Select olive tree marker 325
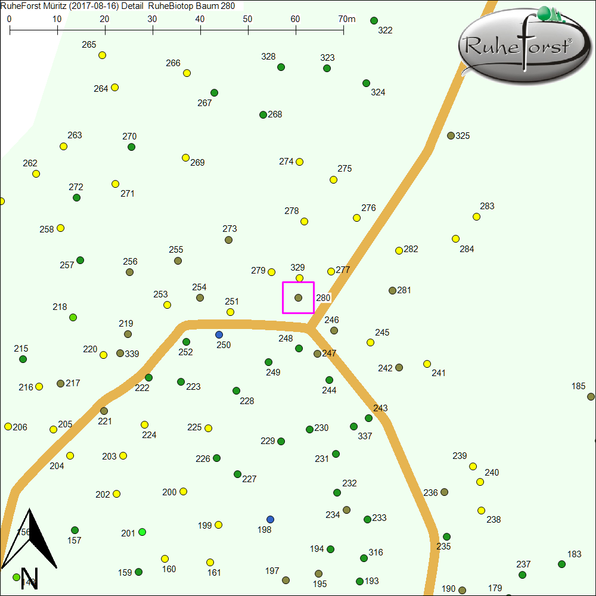 tap(451, 135)
